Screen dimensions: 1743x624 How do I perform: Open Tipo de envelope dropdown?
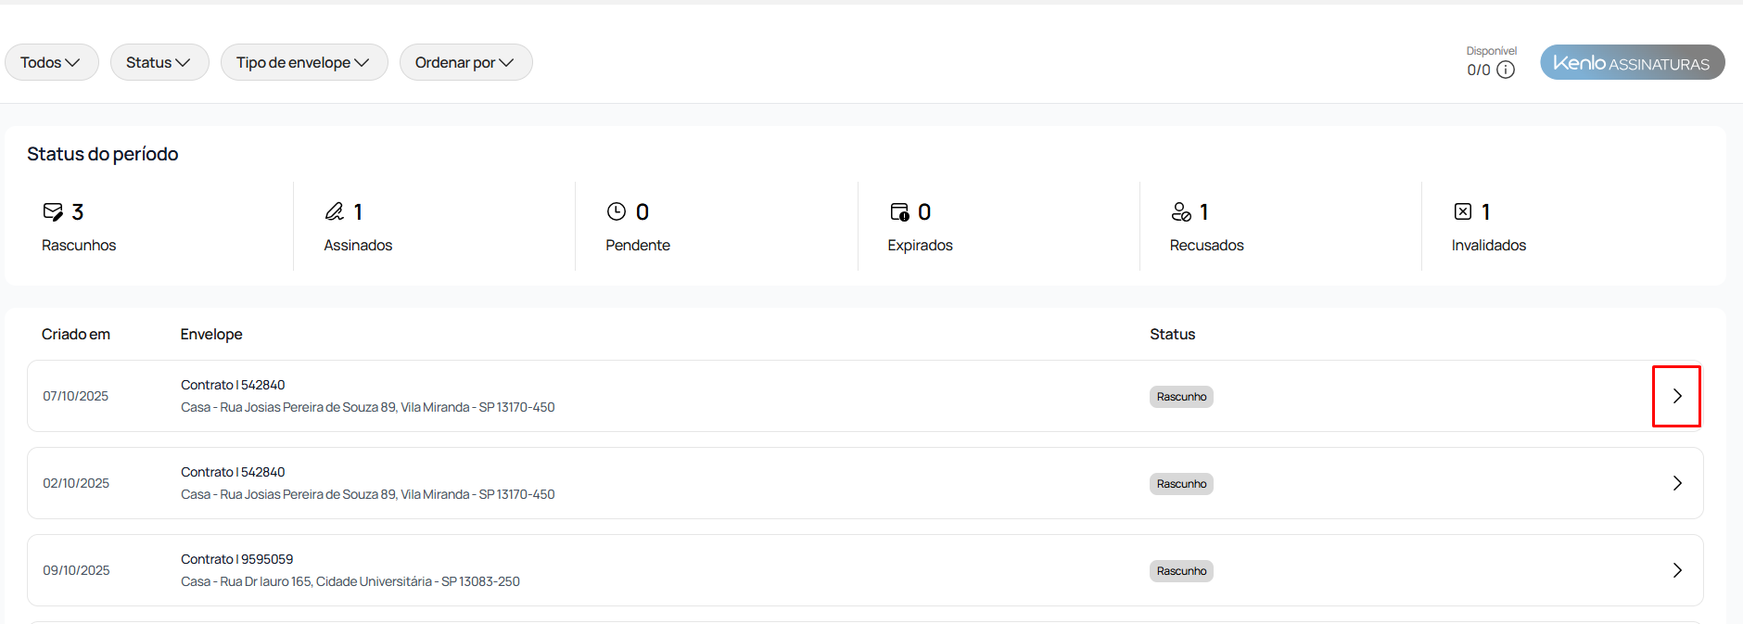303,62
